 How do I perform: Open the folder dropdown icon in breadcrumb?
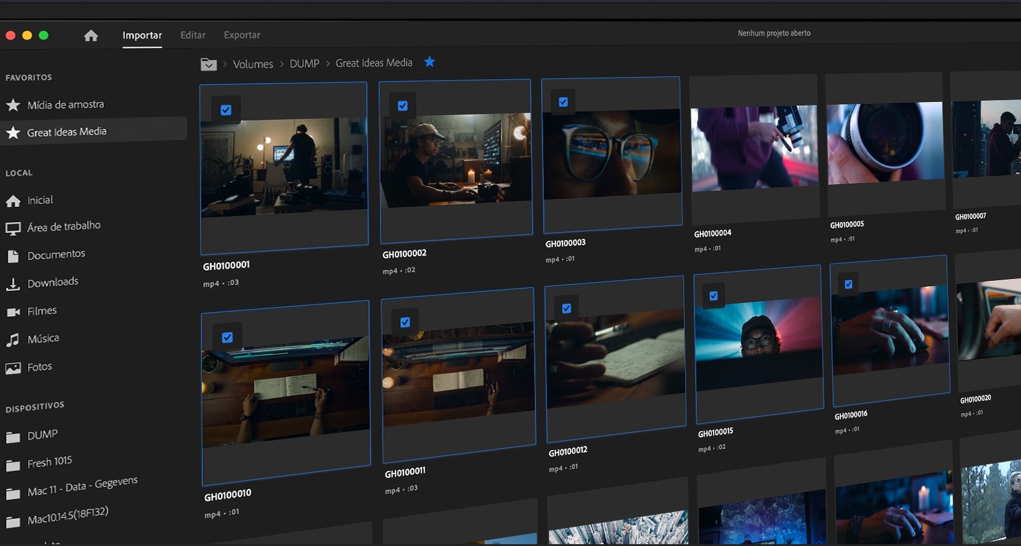[x=208, y=64]
